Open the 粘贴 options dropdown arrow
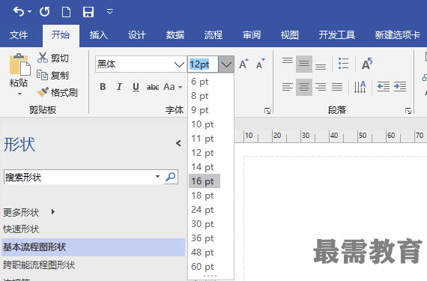The width and height of the screenshot is (427, 281). (x=19, y=94)
